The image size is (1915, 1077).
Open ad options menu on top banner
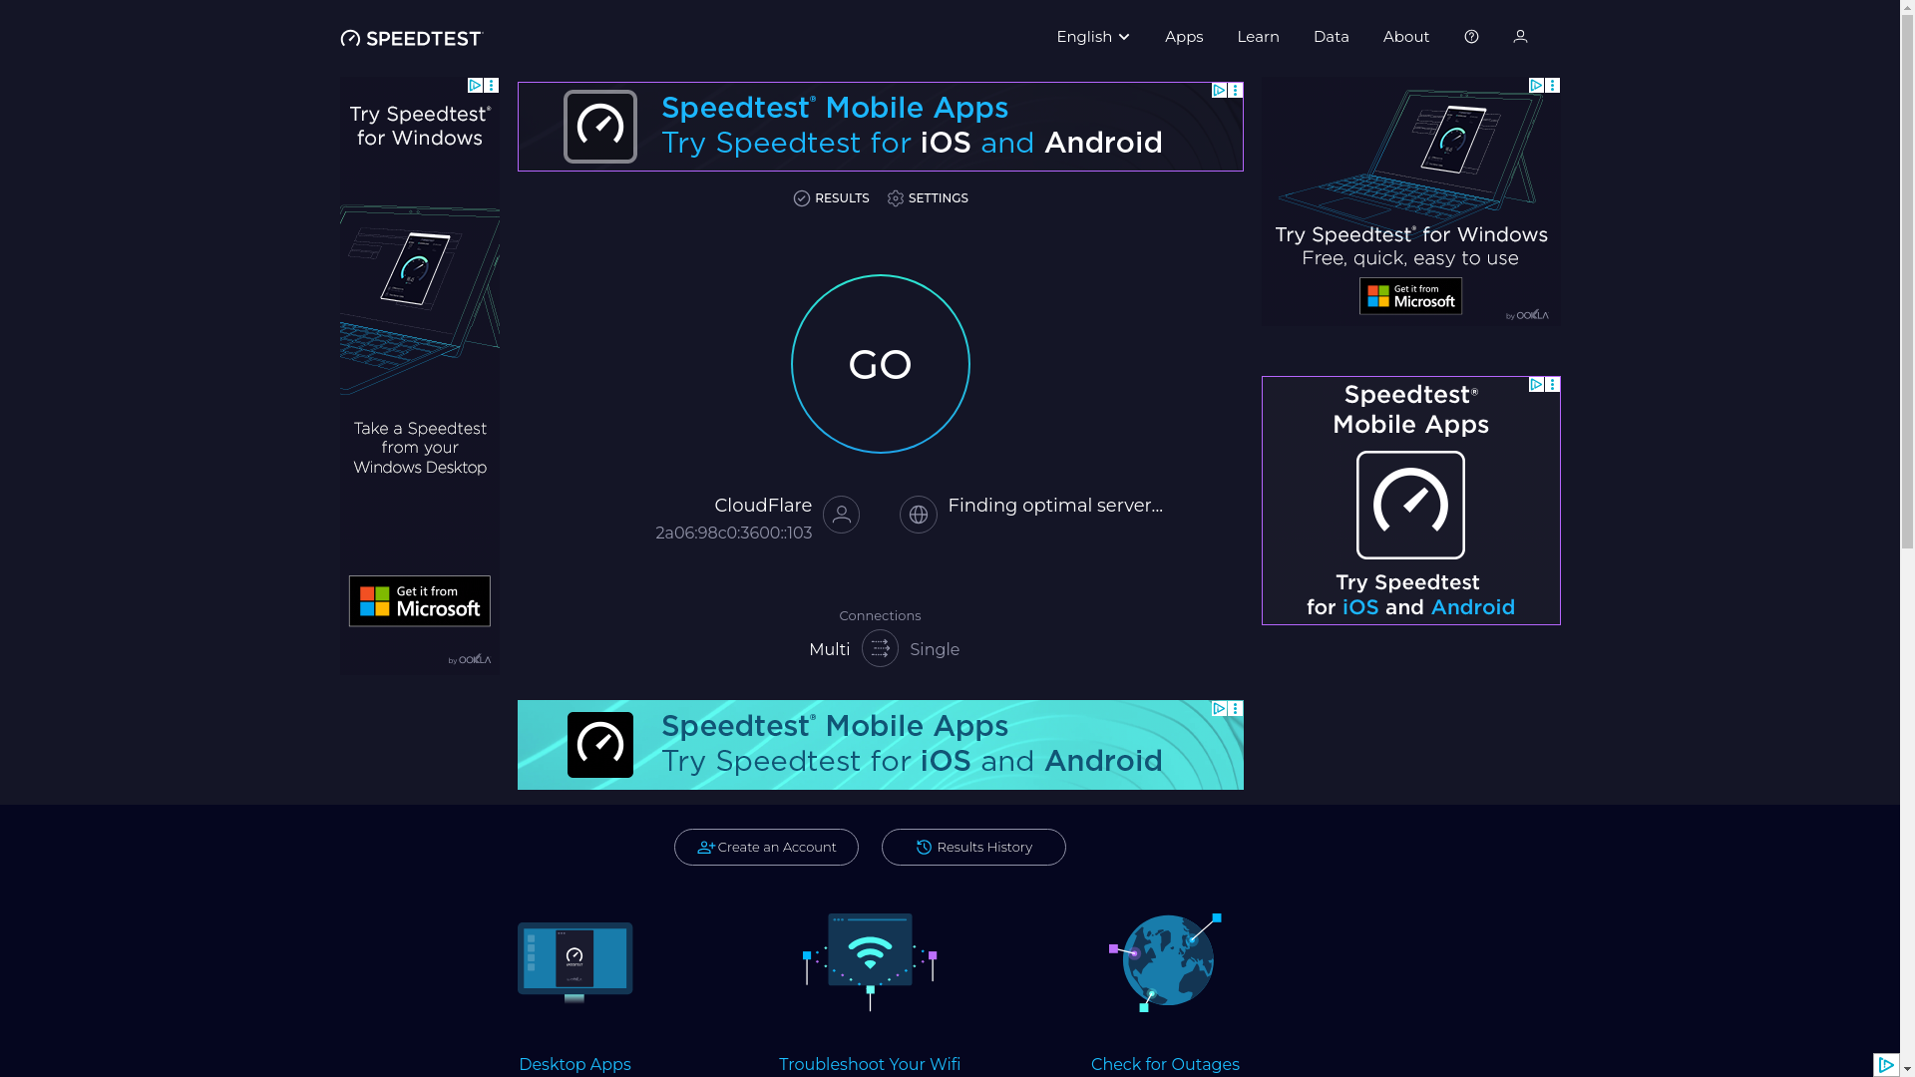1235,91
